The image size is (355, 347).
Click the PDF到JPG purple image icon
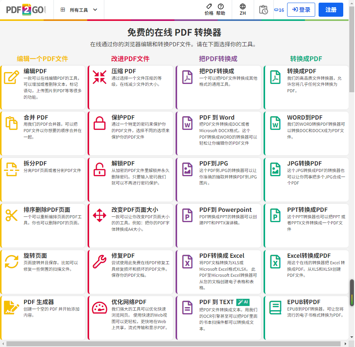(x=187, y=169)
